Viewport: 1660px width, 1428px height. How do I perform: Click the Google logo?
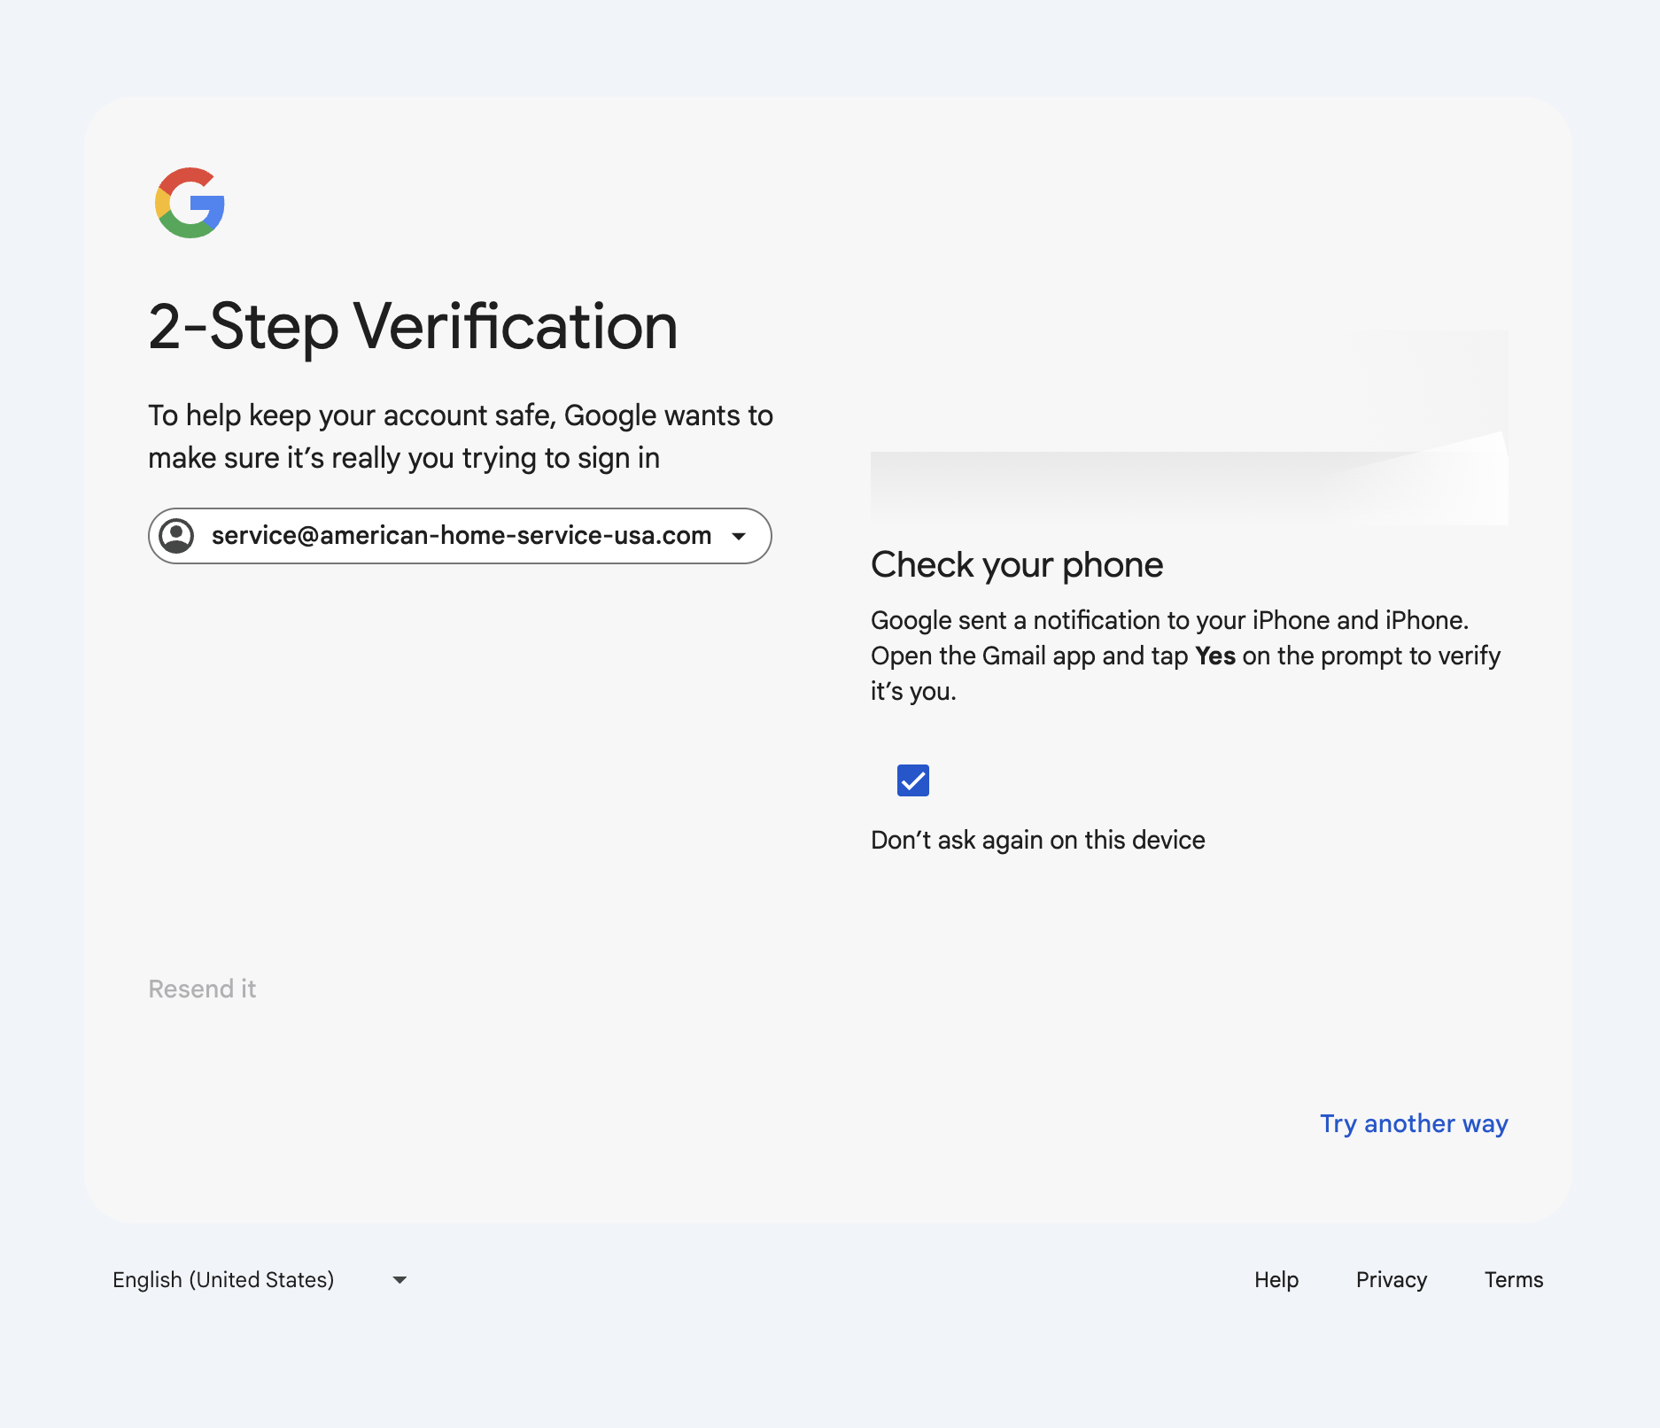[190, 203]
